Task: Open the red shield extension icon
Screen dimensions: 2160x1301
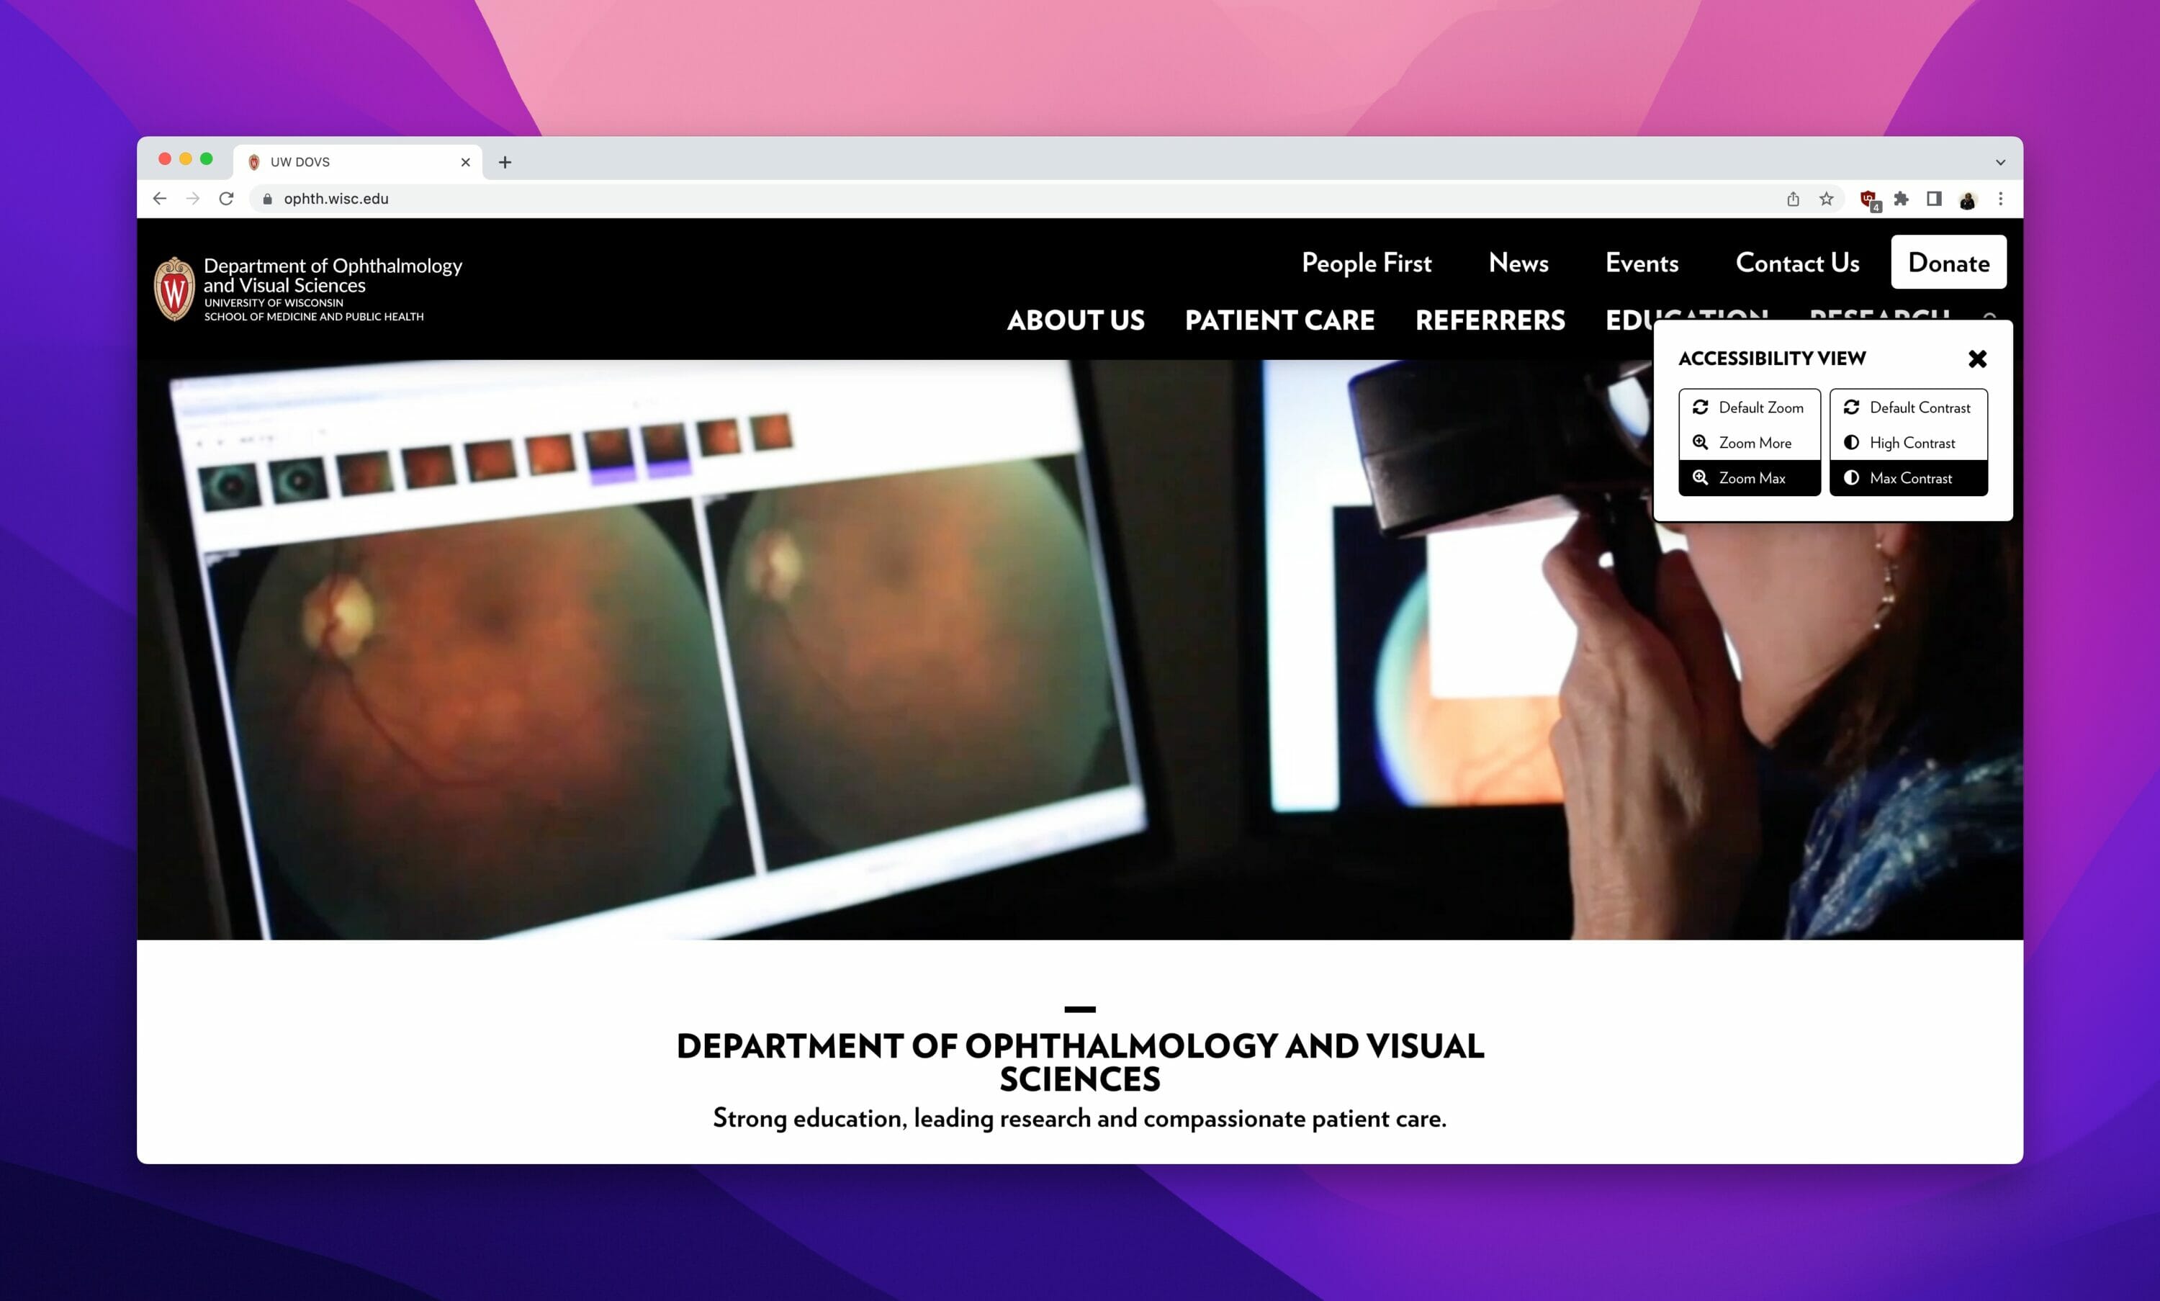Action: point(1869,200)
